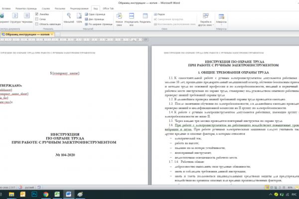Click list item работа на высоте
The image size is (299, 199).
tap(187, 143)
